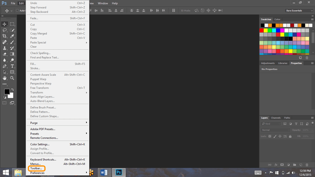Select the Lasso tool

(x=5, y=30)
